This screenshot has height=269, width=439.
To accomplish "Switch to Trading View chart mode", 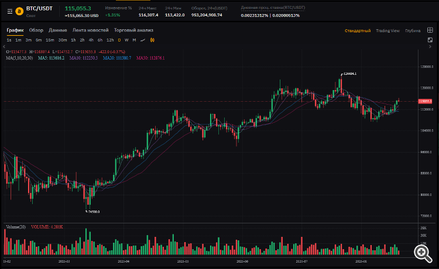I will click(387, 30).
